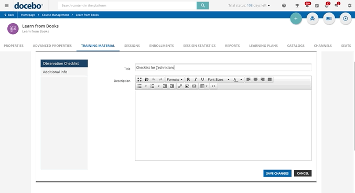
Task: Insert media into description
Action: click(194, 86)
